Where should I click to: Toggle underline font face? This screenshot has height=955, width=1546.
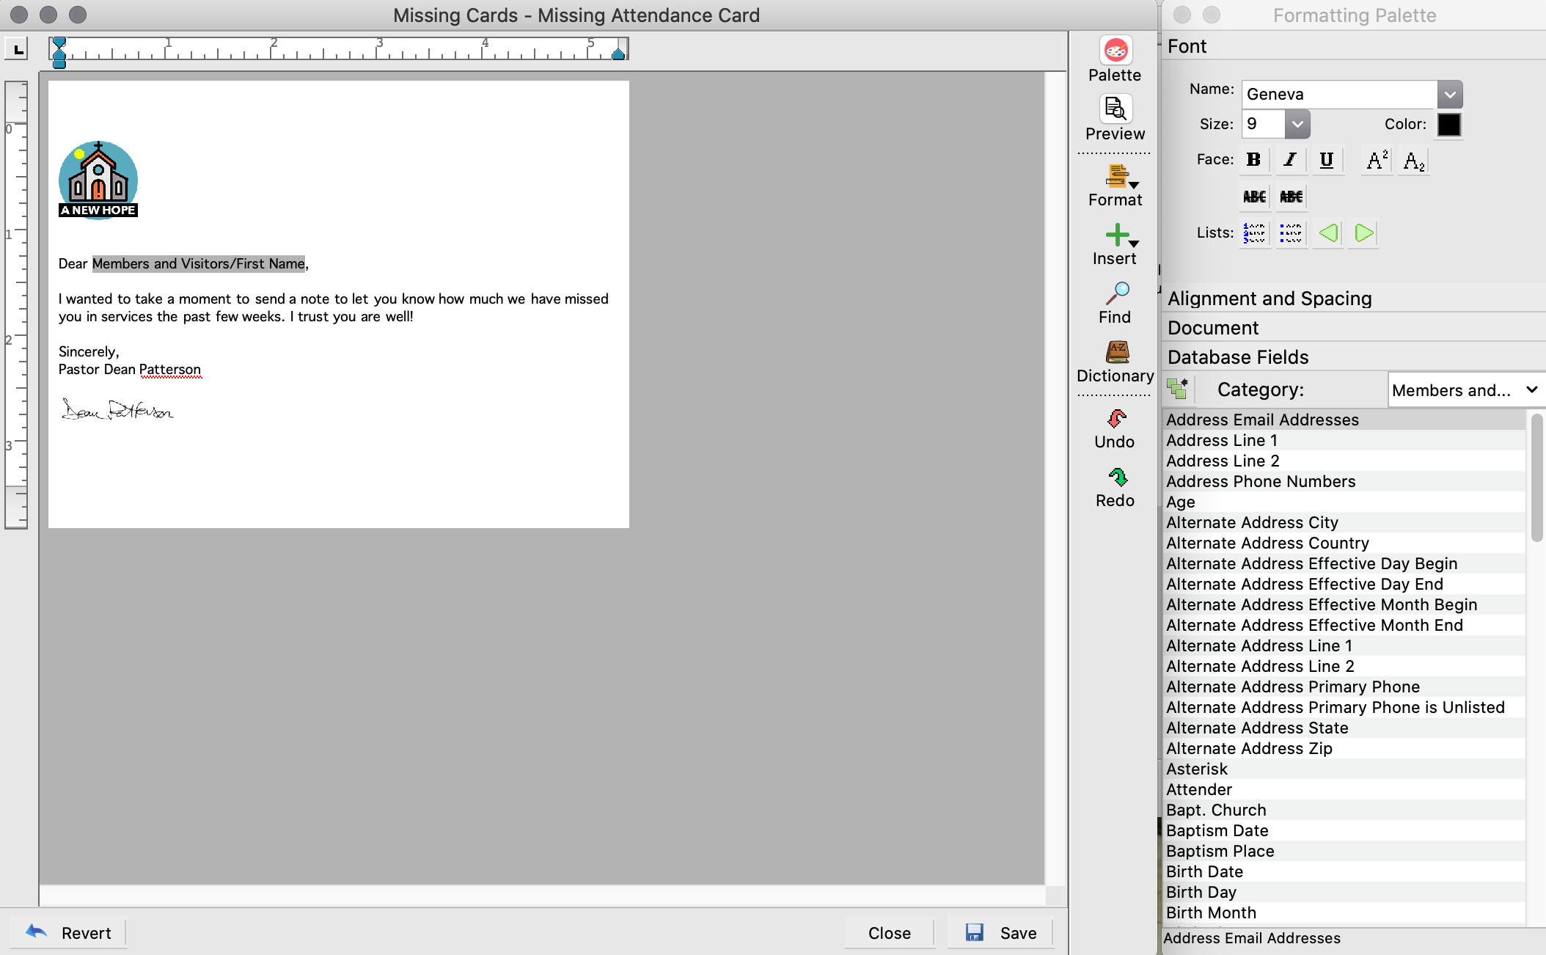tap(1326, 160)
